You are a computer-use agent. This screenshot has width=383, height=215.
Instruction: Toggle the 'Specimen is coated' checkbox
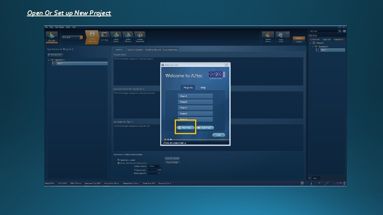pyautogui.click(x=118, y=160)
